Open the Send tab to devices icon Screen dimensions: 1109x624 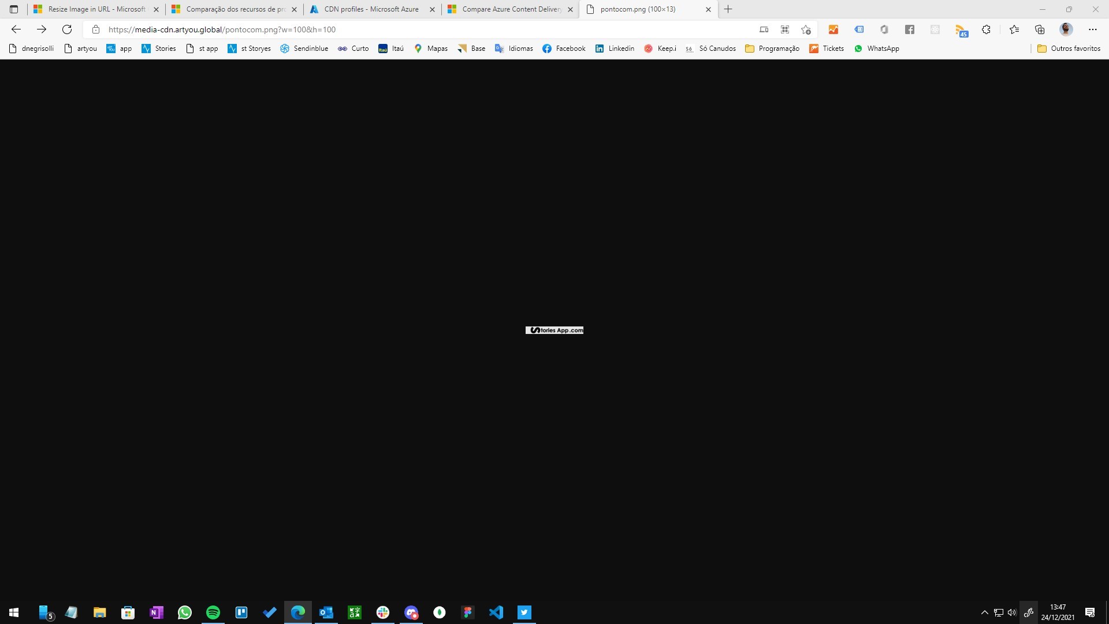[x=764, y=29]
